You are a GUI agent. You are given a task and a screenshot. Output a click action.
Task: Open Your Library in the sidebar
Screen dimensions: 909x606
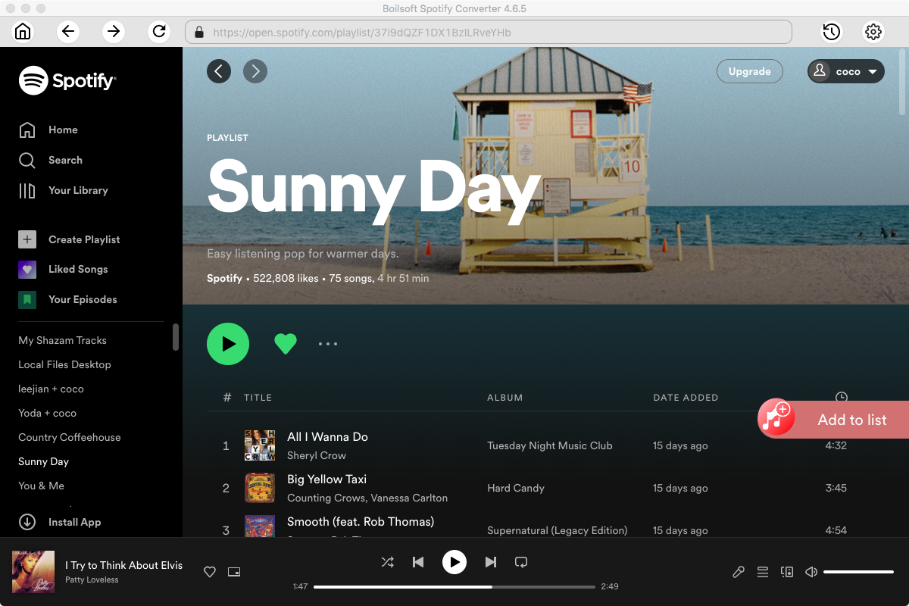click(64, 190)
